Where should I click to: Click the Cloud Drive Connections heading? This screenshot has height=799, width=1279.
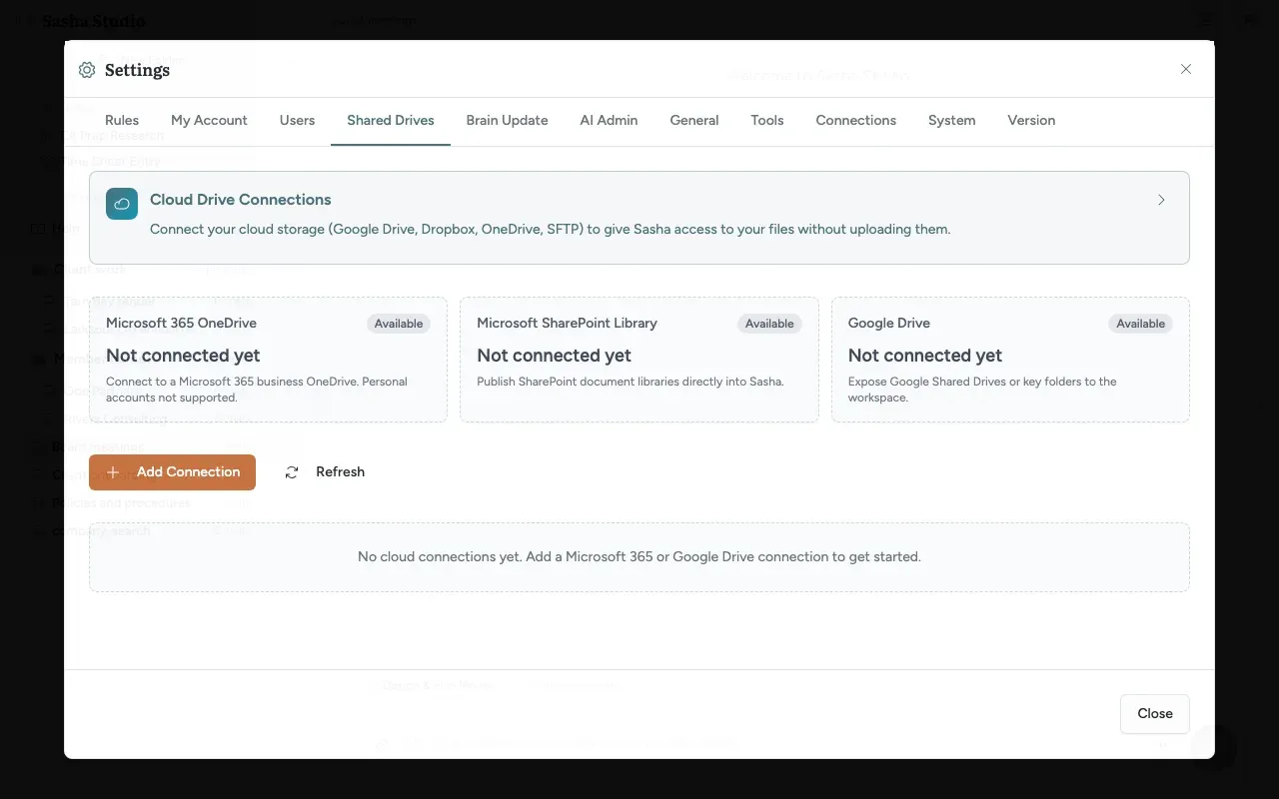(x=241, y=200)
